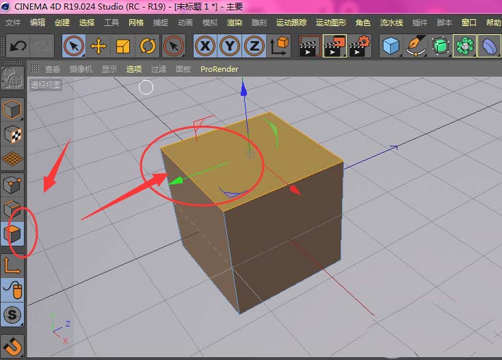Open the recently used tools icon
This screenshot has height=360, width=502.
pyautogui.click(x=174, y=46)
